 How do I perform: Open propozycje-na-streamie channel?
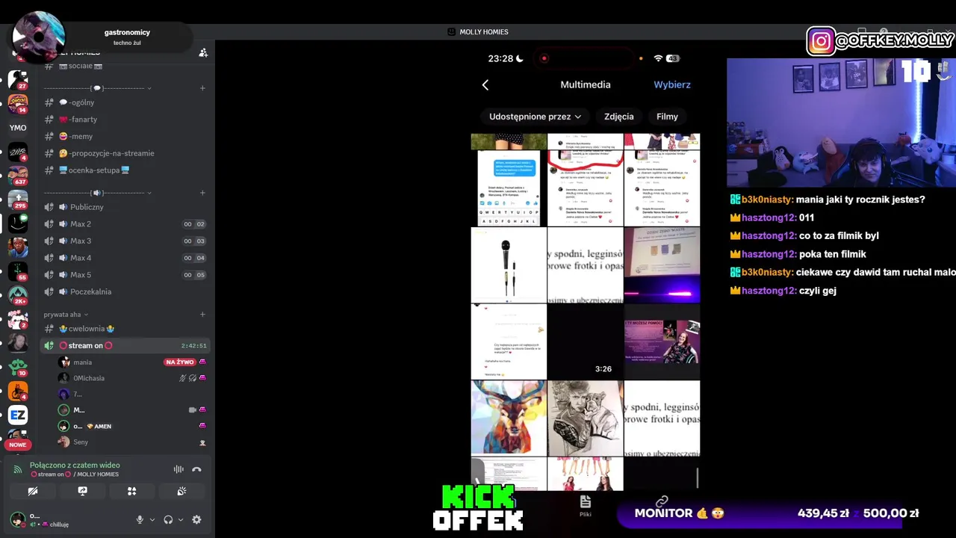124,153
